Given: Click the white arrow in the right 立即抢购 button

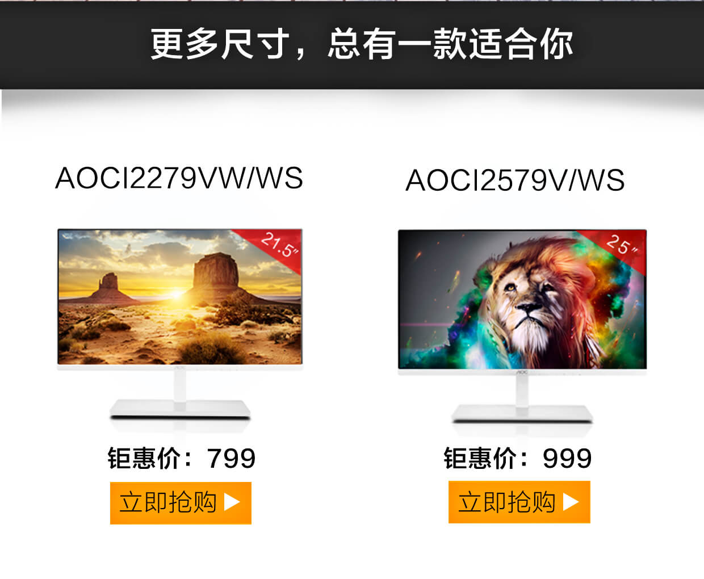Looking at the screenshot, I should click(x=571, y=502).
